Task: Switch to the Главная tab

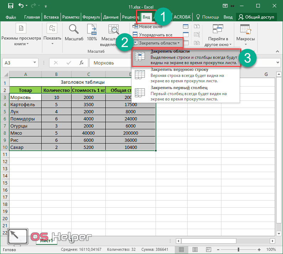Action: coord(32,17)
